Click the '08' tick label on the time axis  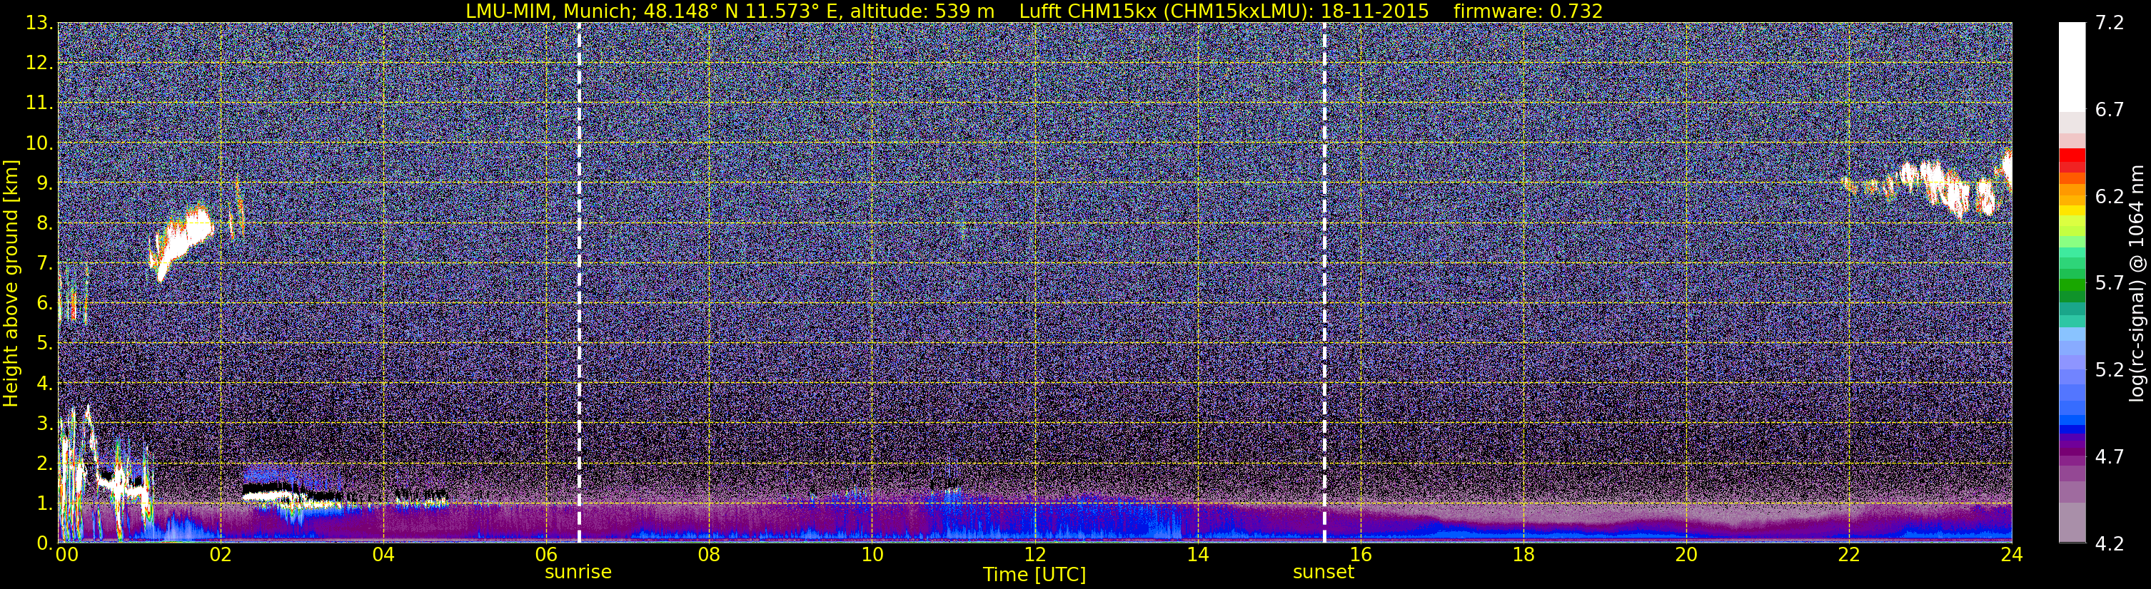pos(709,555)
